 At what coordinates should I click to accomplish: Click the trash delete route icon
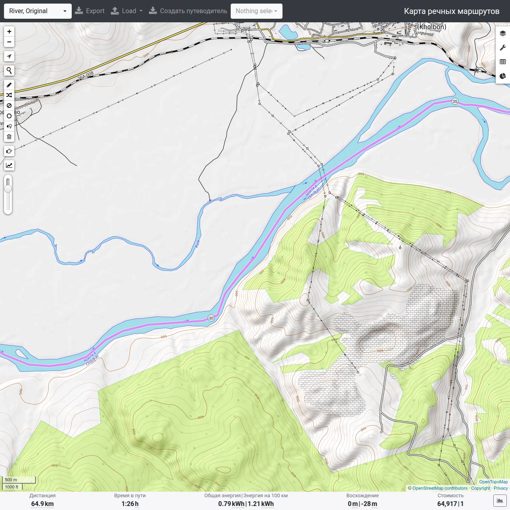tap(9, 137)
